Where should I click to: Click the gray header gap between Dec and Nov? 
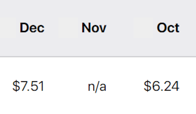click(x=63, y=28)
